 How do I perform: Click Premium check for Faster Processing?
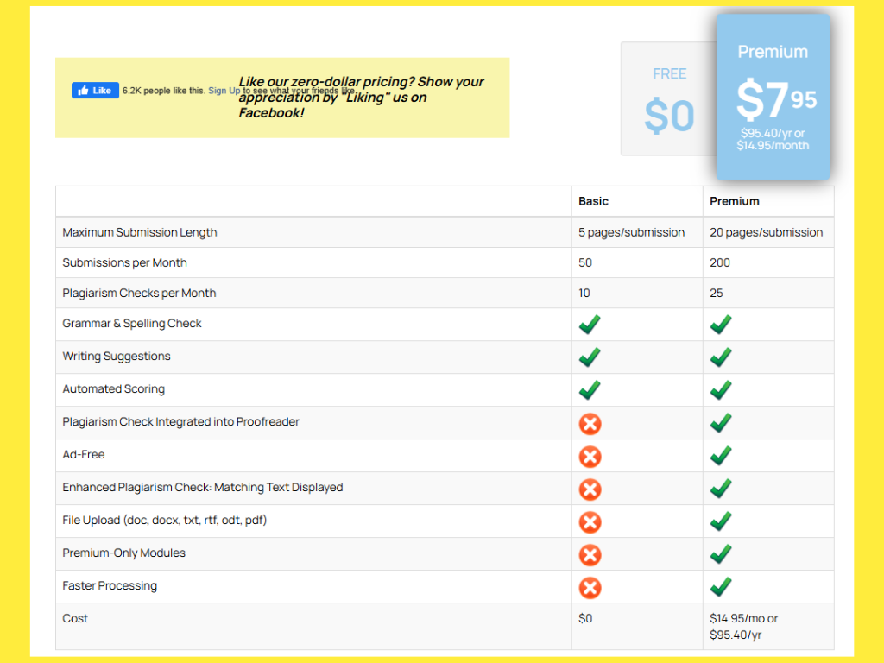pyautogui.click(x=721, y=587)
